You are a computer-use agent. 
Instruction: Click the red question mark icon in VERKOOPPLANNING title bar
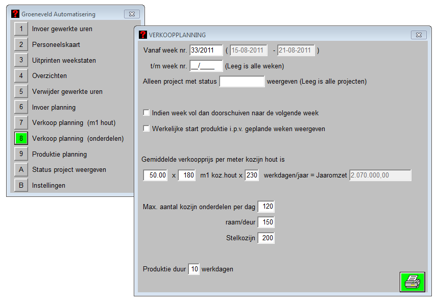(x=143, y=35)
